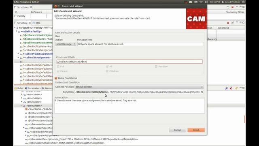Toggle the Make Conditional checkbox

56,78
